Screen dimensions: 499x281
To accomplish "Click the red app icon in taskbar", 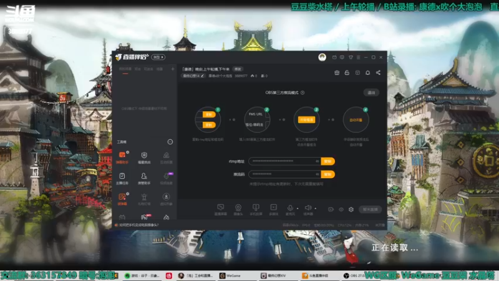I will (x=169, y=275).
